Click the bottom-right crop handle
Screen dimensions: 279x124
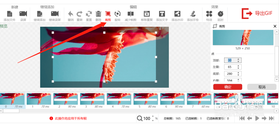156,82
